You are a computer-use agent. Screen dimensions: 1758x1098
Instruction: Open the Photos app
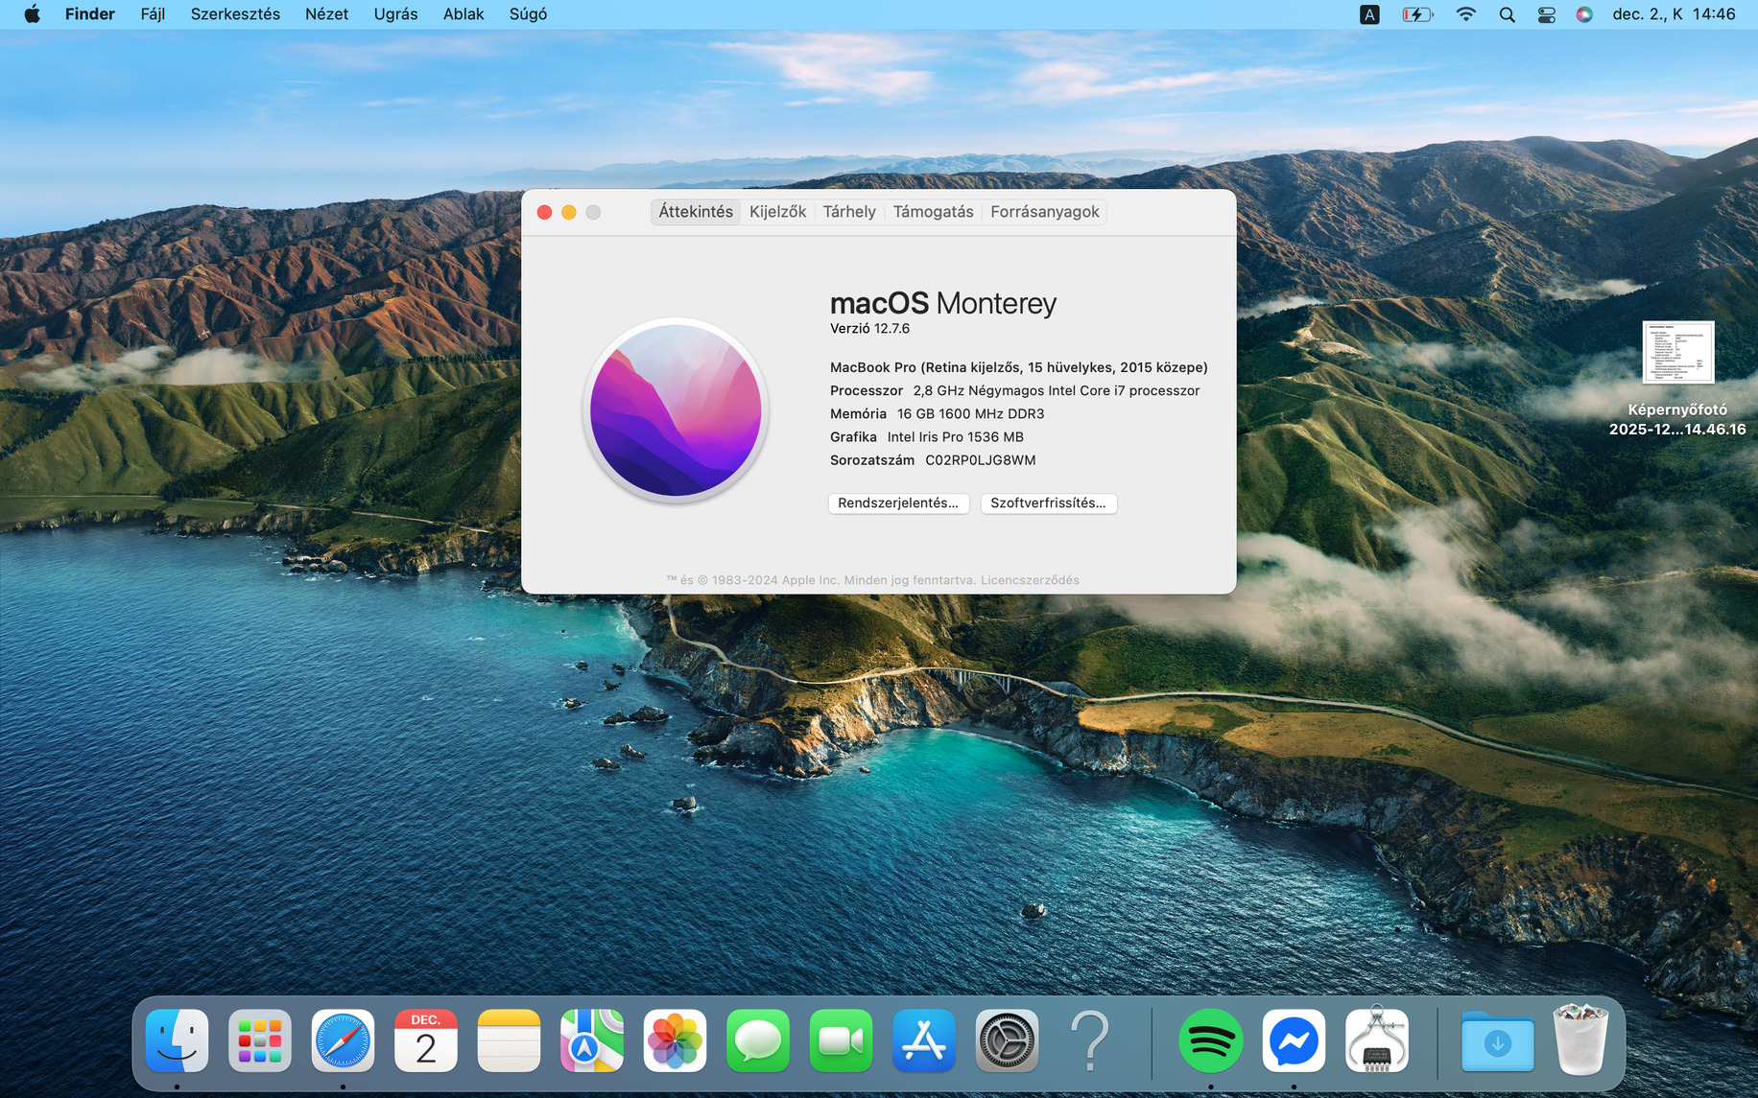pos(675,1040)
